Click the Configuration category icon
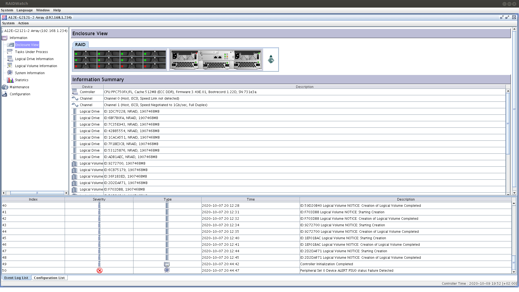 (5, 94)
